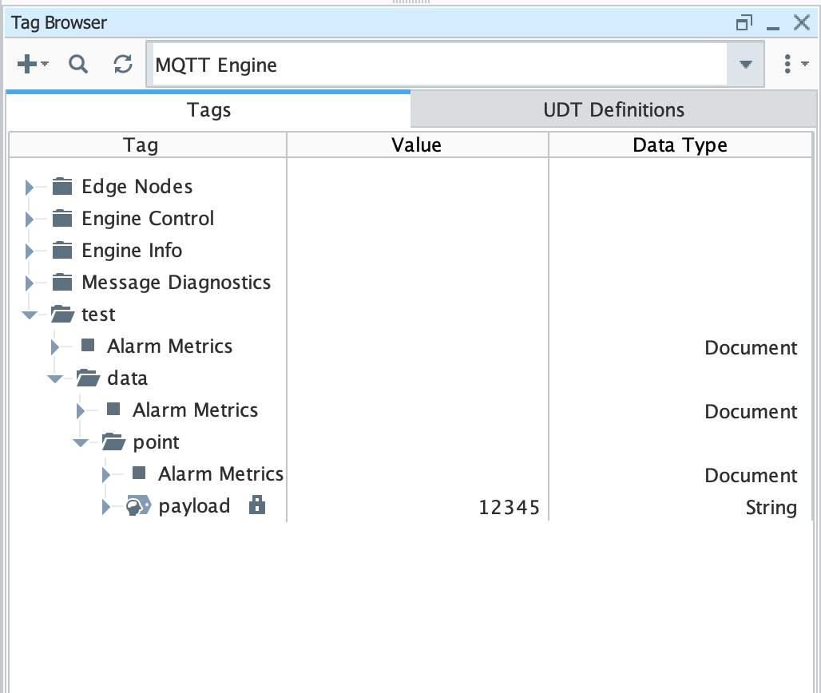
Task: Click the payload value 12345
Action: (x=509, y=507)
